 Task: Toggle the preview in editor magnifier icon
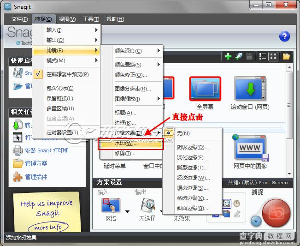(x=227, y=204)
